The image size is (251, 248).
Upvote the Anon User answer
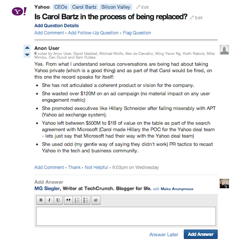point(27,47)
